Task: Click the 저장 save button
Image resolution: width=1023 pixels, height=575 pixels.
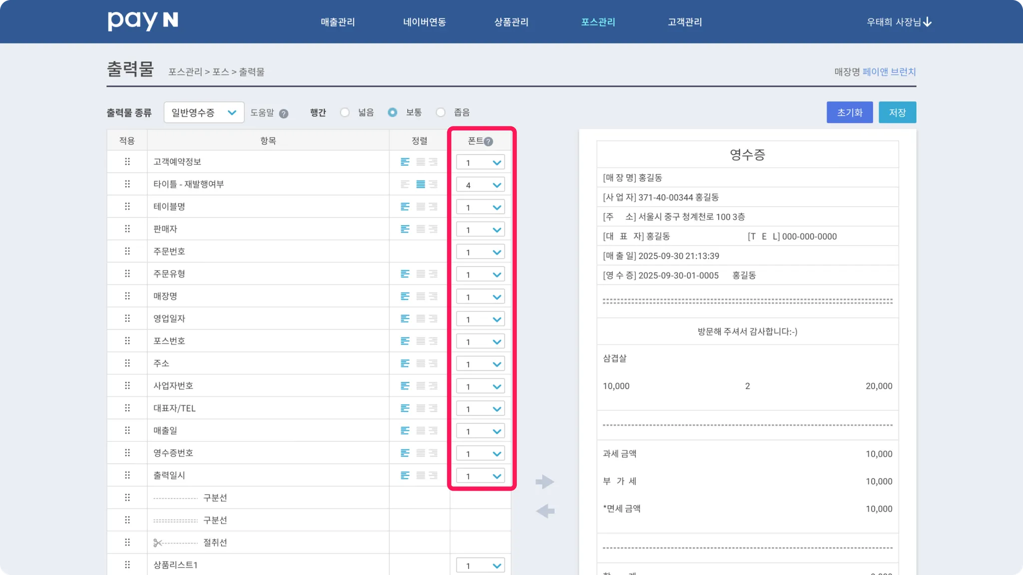Action: coord(897,112)
